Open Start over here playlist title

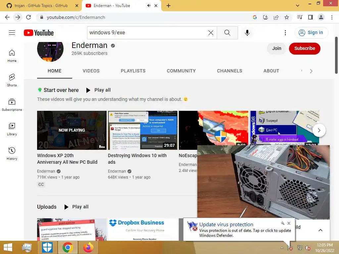point(61,90)
